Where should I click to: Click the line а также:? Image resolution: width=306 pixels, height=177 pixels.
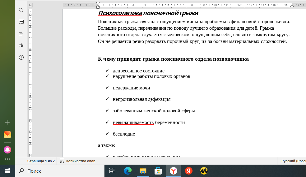click(x=107, y=145)
